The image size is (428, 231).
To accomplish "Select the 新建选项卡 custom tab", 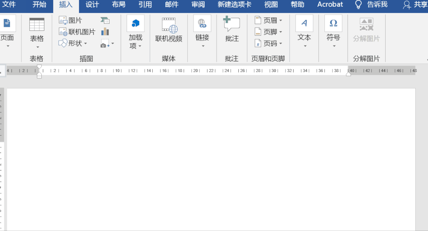I will [234, 5].
